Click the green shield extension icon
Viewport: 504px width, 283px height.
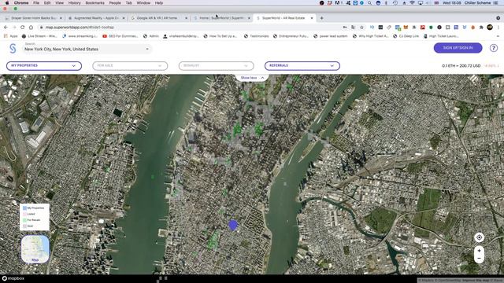(x=431, y=28)
